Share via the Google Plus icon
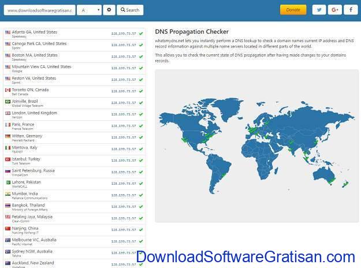 click(x=335, y=10)
